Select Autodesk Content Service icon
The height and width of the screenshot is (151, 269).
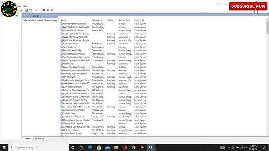[61, 73]
